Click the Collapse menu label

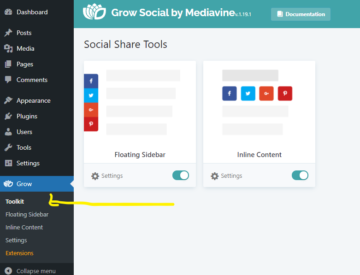click(36, 271)
